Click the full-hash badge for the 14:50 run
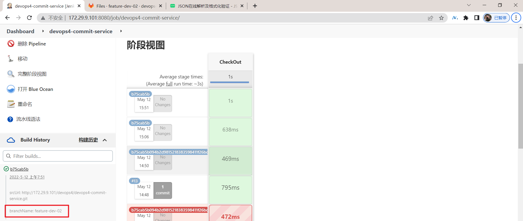The width and height of the screenshot is (523, 221). [168, 152]
